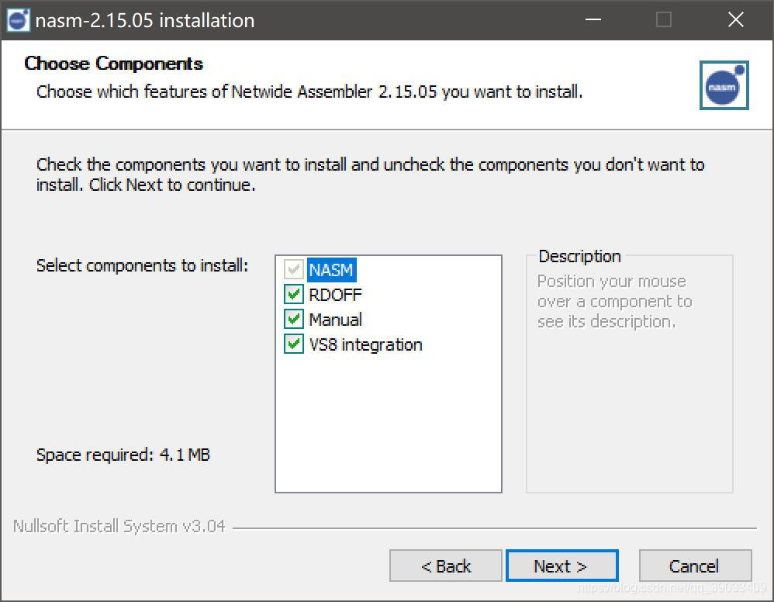Click the 'Select components to install:' label

(142, 265)
